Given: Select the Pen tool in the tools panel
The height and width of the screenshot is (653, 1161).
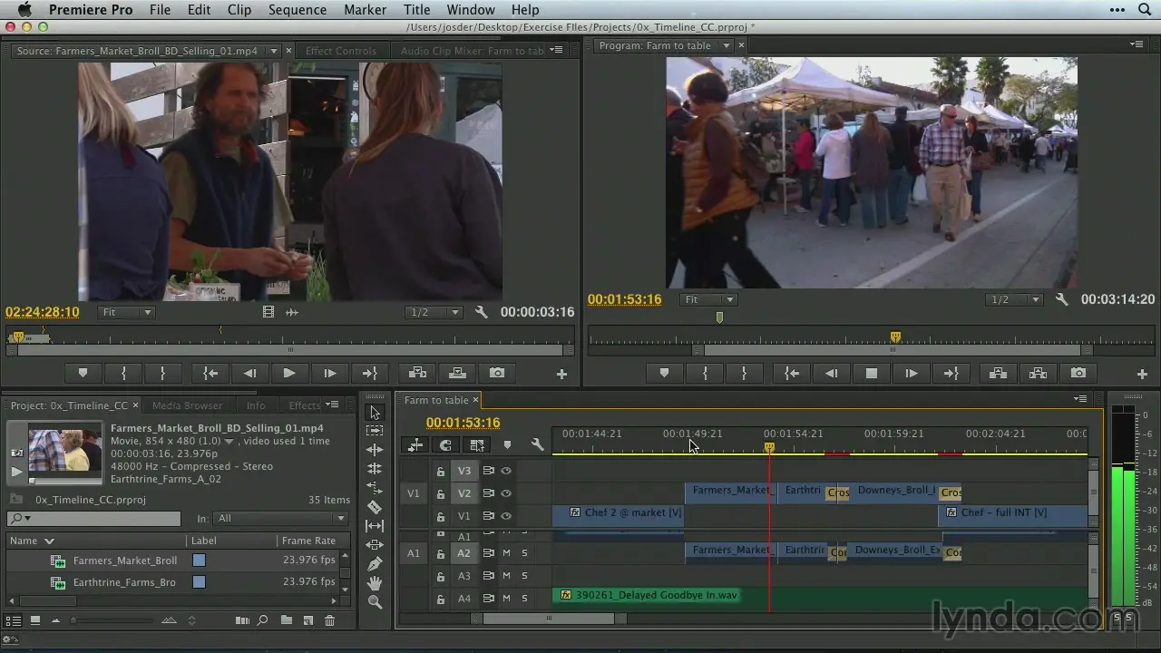Looking at the screenshot, I should (x=375, y=564).
